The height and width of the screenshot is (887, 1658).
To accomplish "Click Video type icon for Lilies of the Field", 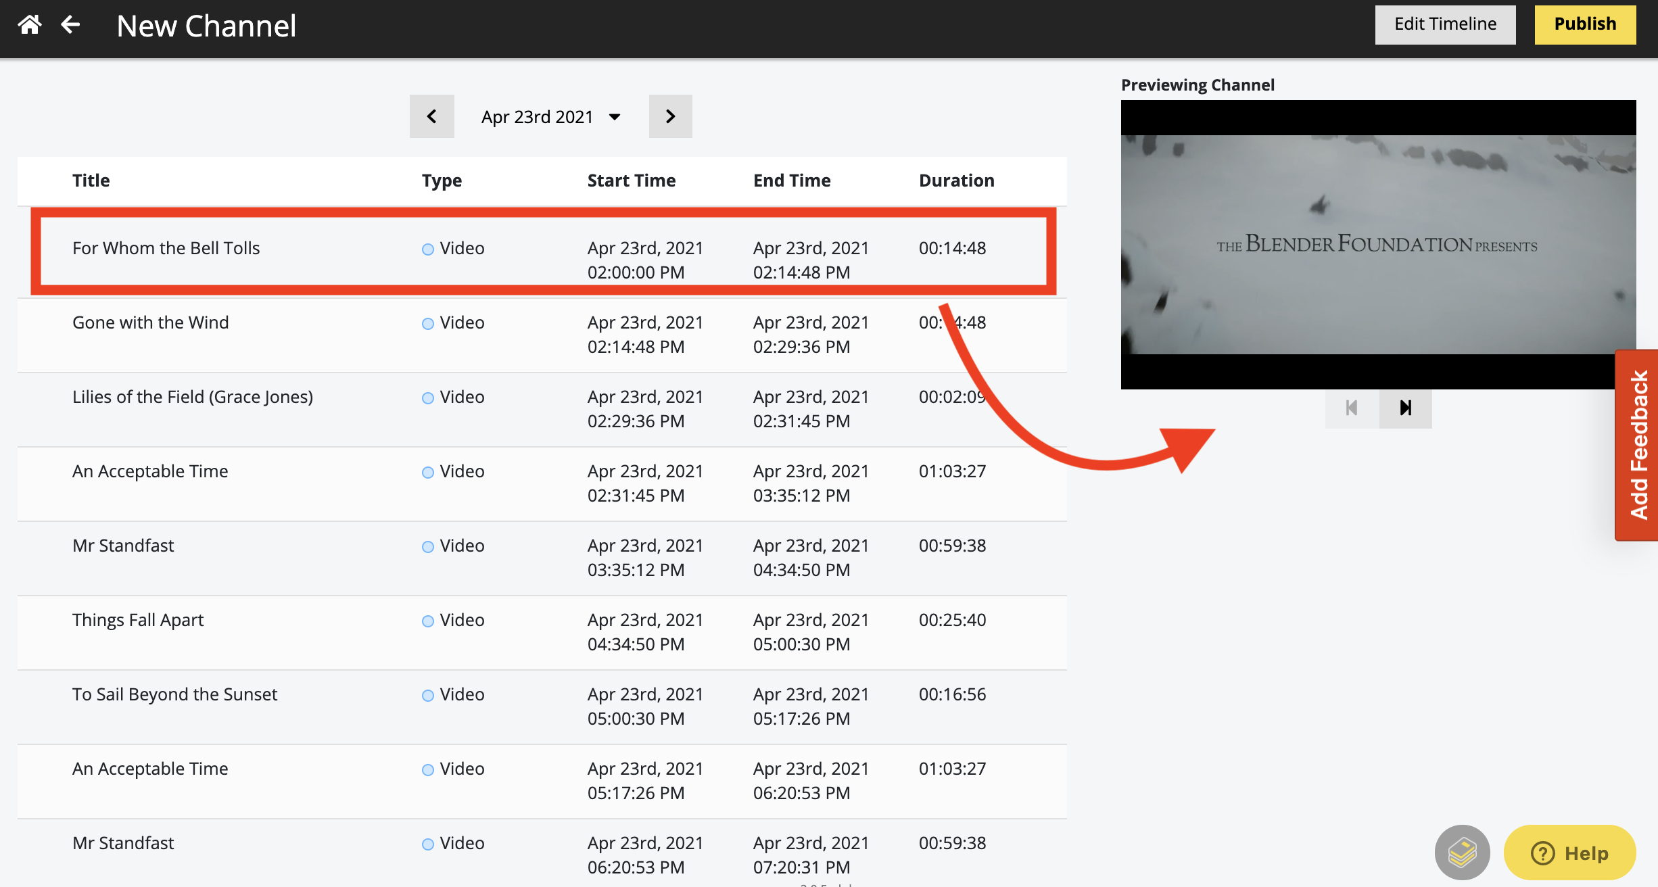I will click(x=428, y=398).
